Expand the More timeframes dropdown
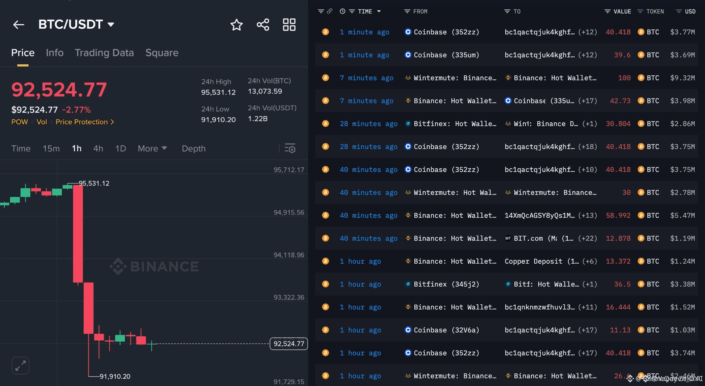This screenshot has width=705, height=386. click(x=152, y=148)
